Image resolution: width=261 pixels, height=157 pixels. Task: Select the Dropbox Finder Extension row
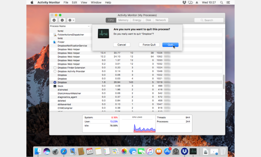click(x=136, y=68)
